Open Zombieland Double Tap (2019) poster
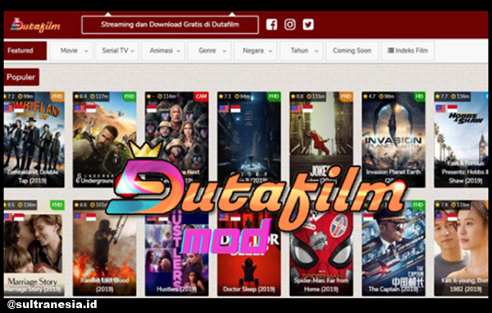The image size is (492, 313). (x=34, y=140)
